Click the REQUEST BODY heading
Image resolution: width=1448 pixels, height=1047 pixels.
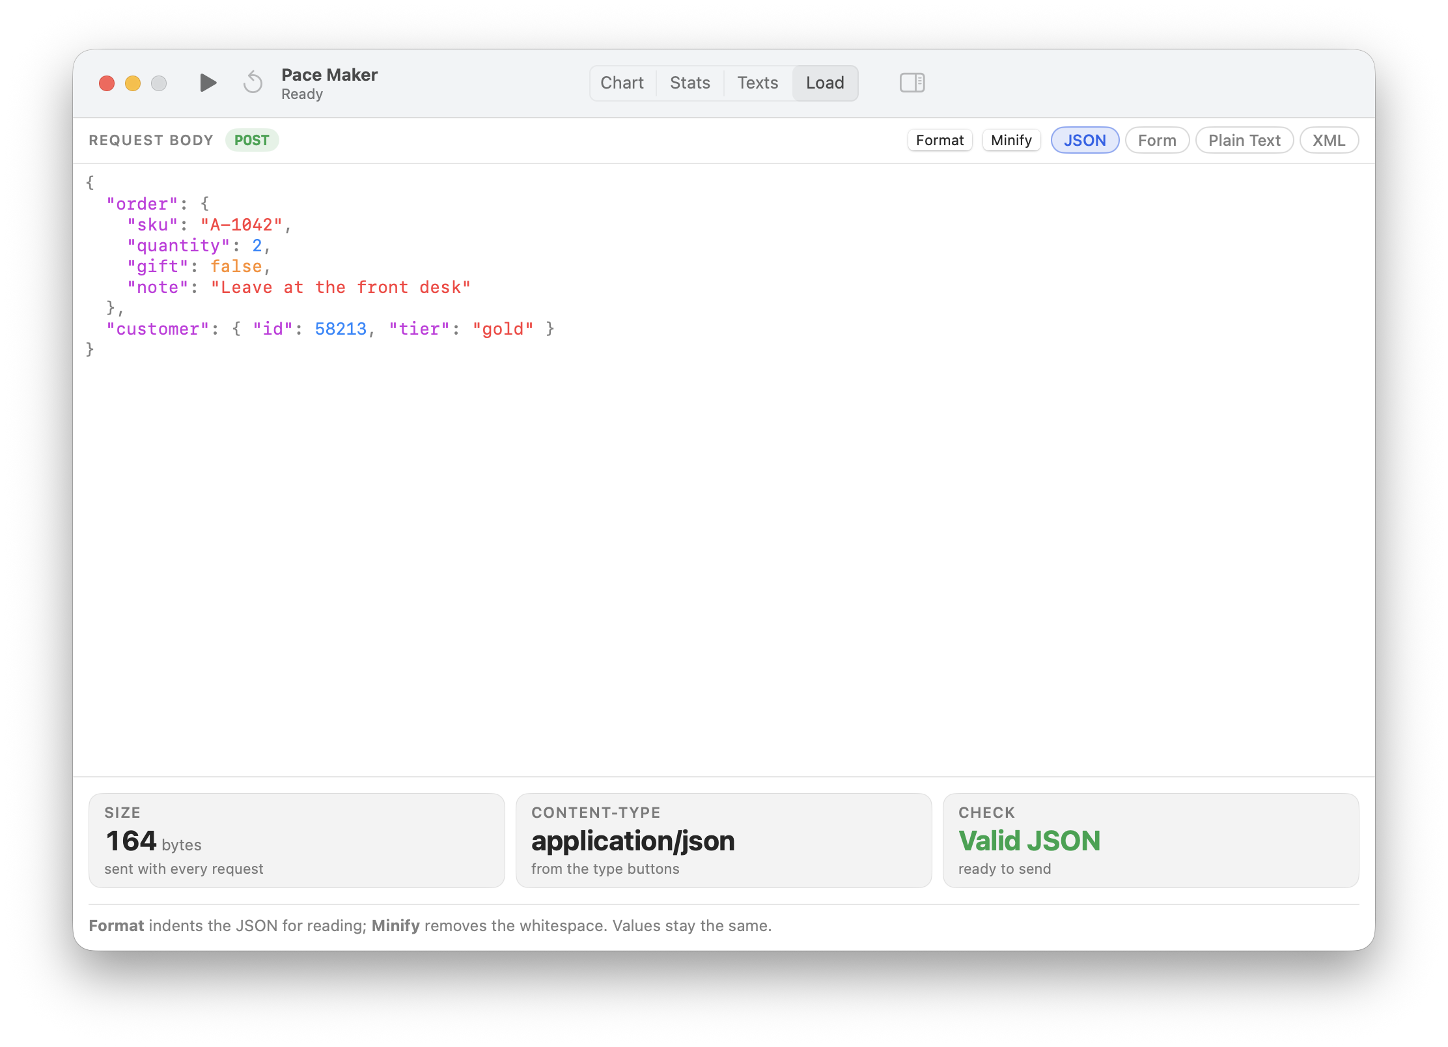pyautogui.click(x=151, y=140)
